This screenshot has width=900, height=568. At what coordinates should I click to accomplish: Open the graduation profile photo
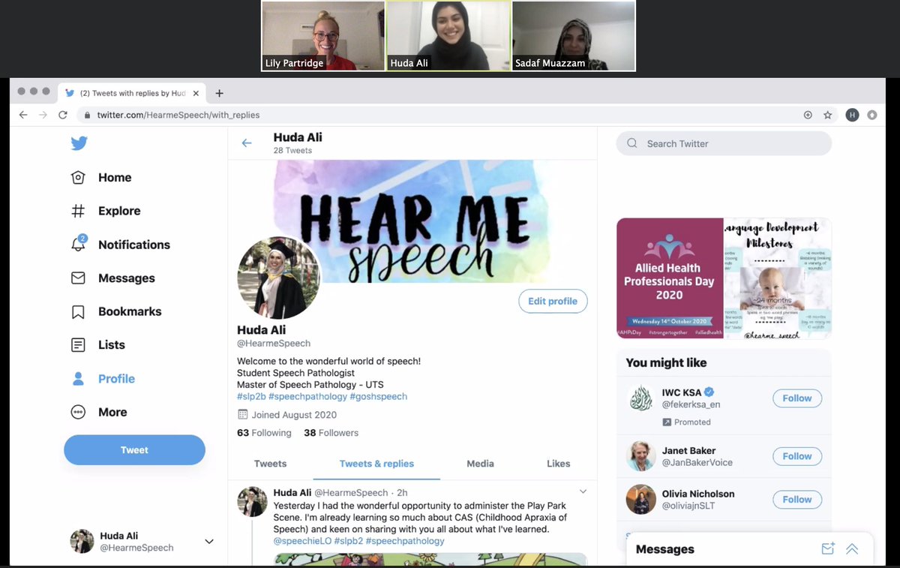(279, 278)
